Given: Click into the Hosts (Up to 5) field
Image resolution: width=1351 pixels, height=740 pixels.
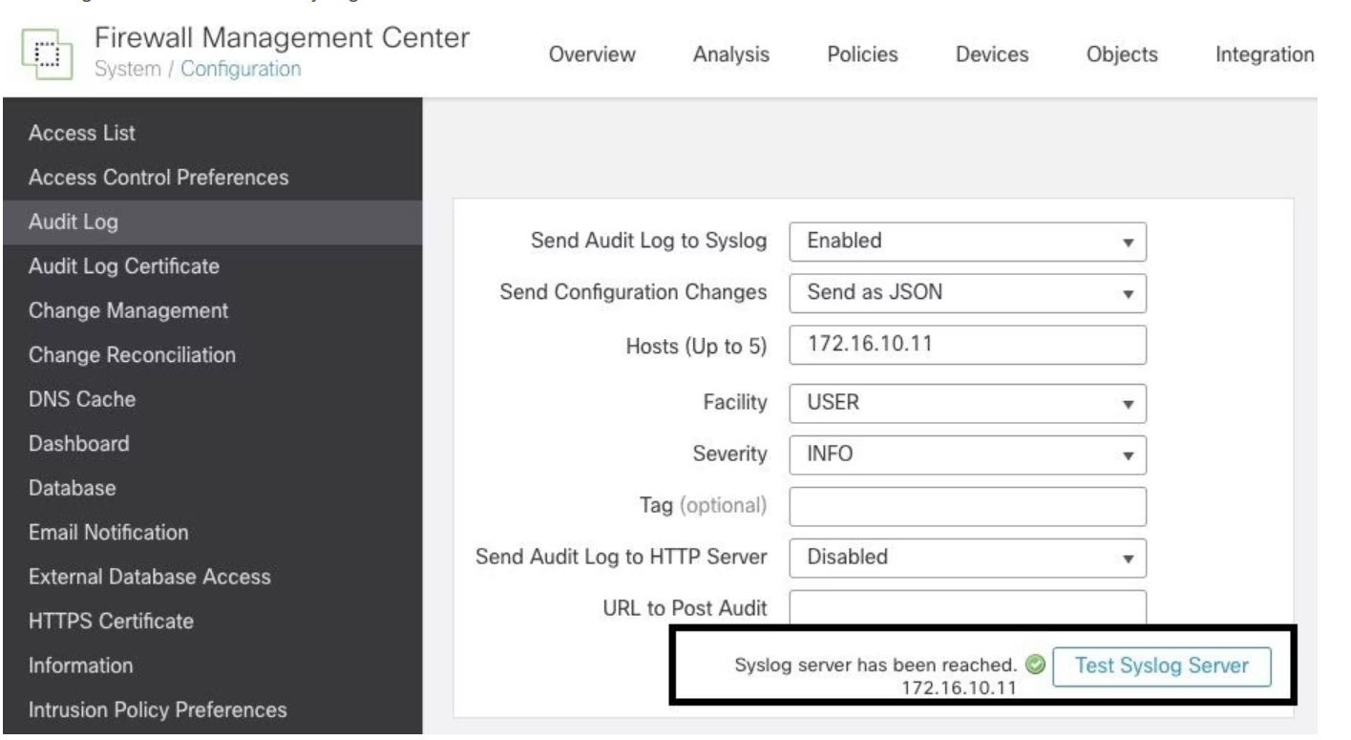Looking at the screenshot, I should (966, 345).
